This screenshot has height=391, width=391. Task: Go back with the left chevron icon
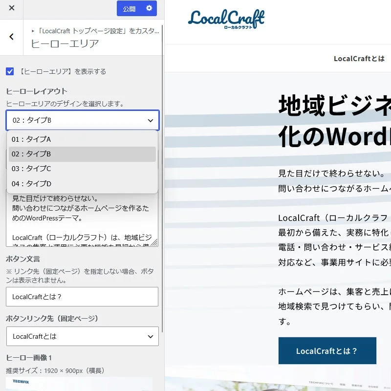11,37
